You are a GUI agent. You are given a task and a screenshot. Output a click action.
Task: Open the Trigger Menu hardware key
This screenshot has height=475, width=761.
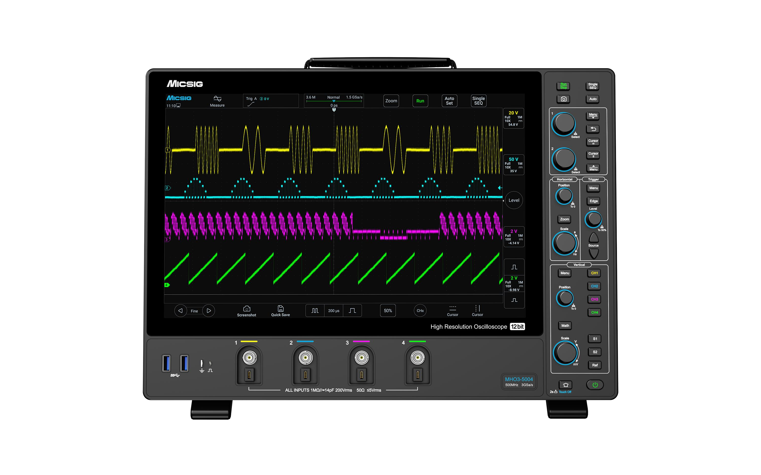(x=593, y=188)
